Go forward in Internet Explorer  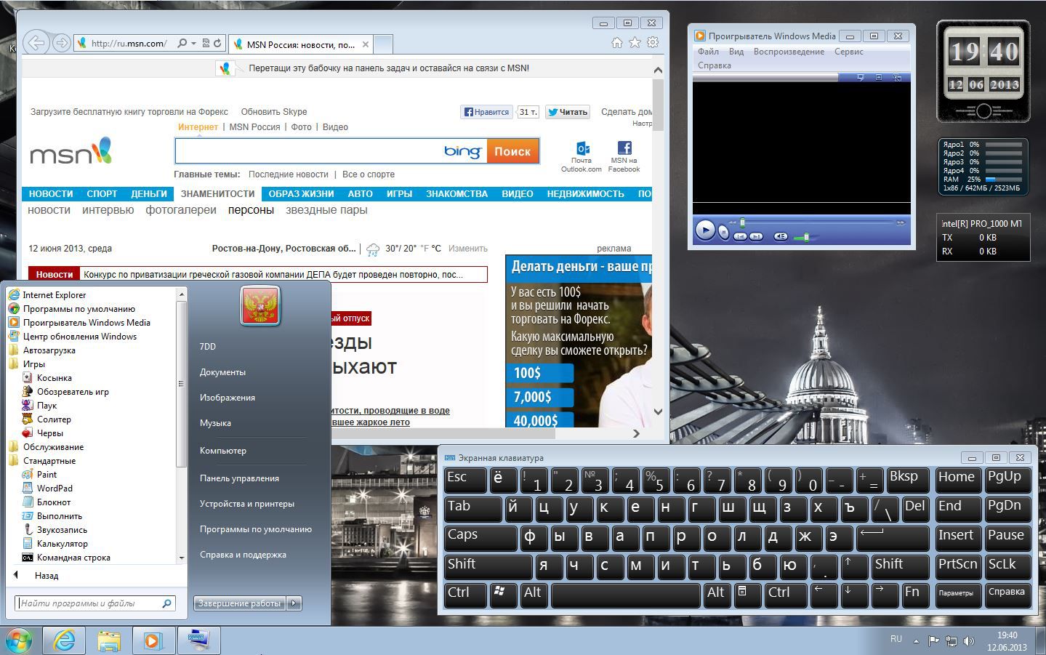[62, 43]
